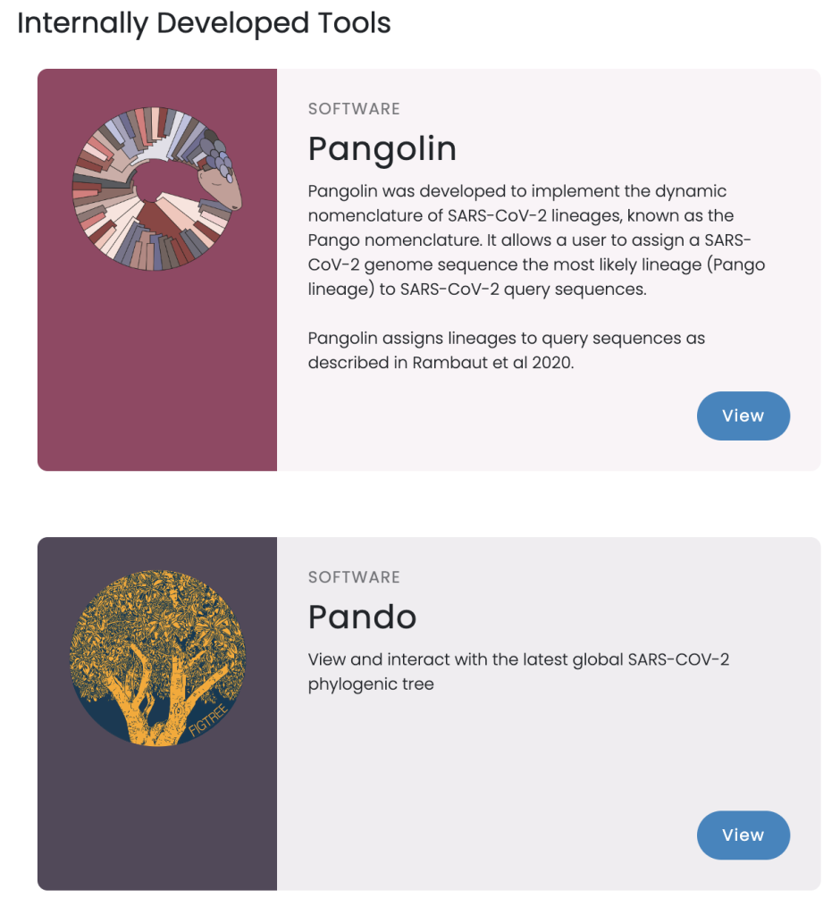
Task: Click the SOFTWARE label above Pando
Action: pos(354,577)
